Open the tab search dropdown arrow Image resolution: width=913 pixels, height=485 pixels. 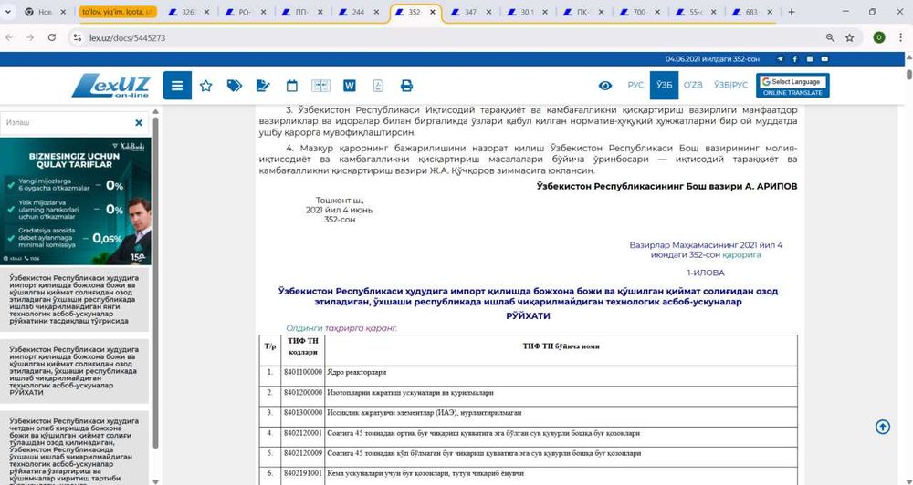[7, 12]
